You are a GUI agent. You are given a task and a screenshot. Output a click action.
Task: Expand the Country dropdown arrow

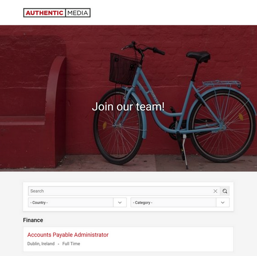120,203
